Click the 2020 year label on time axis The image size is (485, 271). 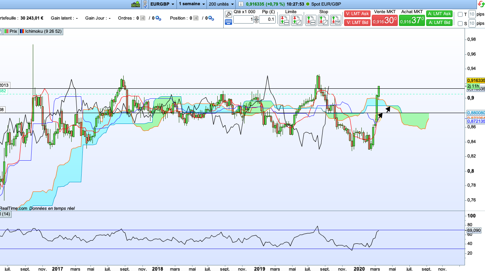pos(359,269)
